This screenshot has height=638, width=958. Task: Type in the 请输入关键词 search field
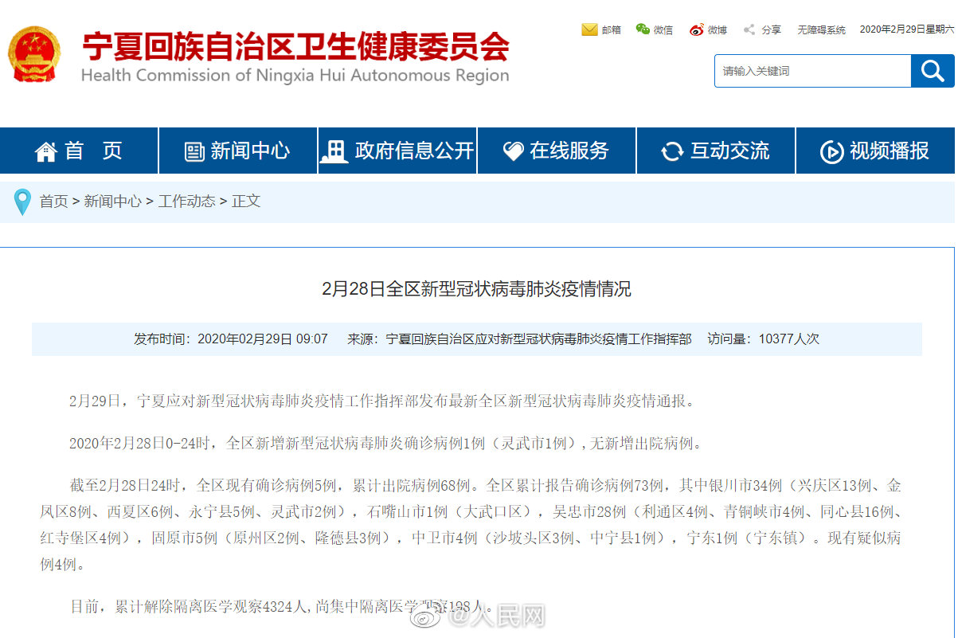(812, 71)
